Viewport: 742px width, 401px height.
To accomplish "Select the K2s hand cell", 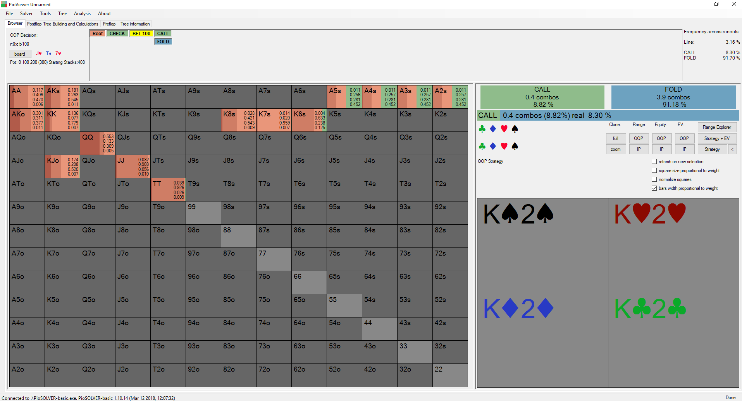I will pyautogui.click(x=450, y=120).
